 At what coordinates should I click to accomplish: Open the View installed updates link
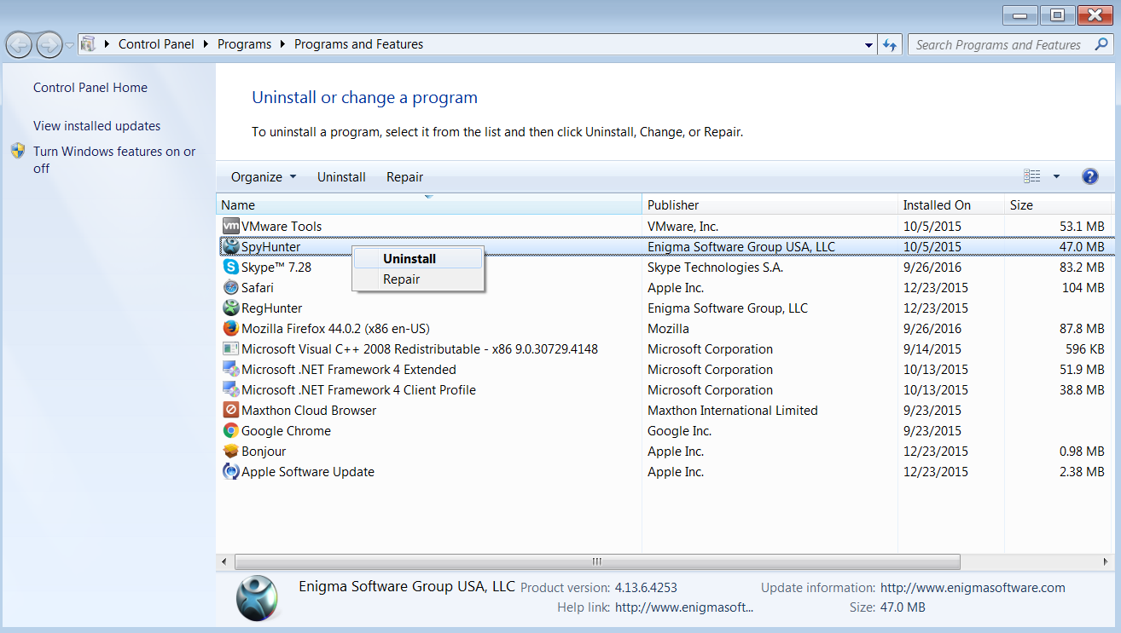tap(96, 126)
